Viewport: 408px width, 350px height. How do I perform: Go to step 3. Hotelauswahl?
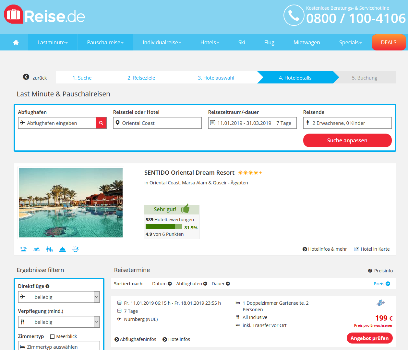click(x=216, y=78)
